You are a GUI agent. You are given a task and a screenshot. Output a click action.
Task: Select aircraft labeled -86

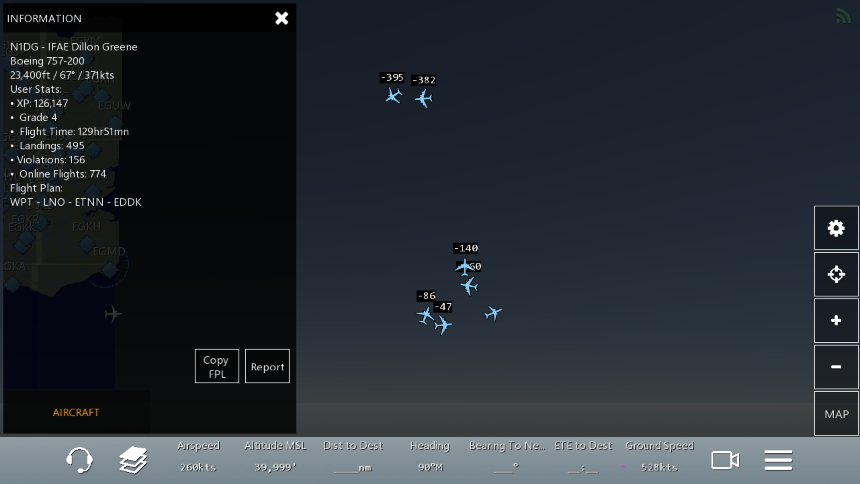click(x=425, y=315)
